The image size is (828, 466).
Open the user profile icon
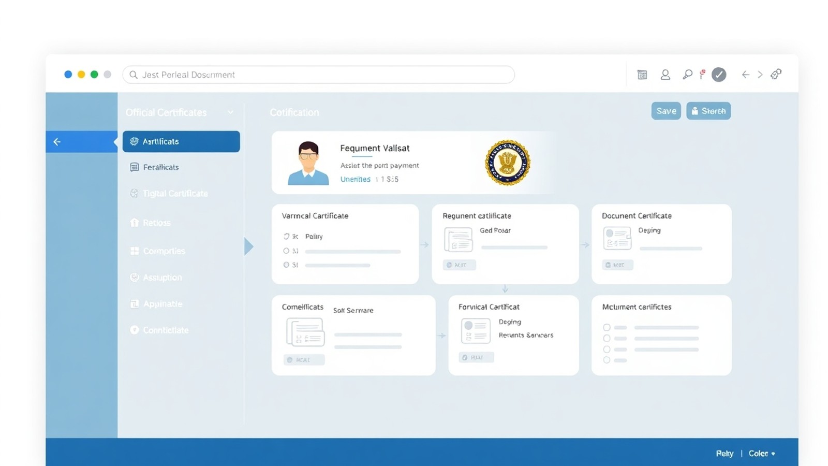click(x=666, y=75)
